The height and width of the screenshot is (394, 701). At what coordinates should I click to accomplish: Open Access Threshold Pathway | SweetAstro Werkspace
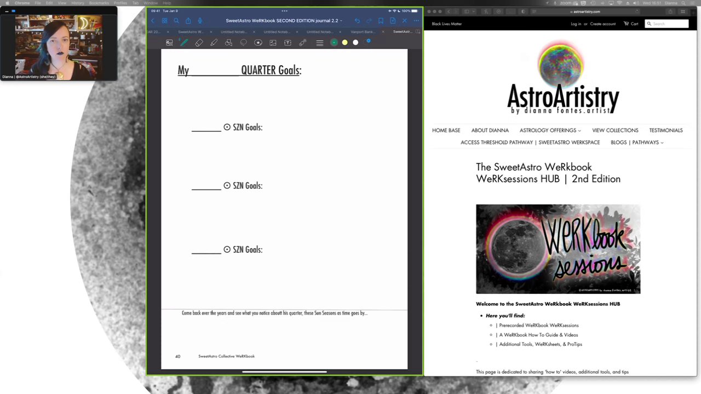click(530, 142)
